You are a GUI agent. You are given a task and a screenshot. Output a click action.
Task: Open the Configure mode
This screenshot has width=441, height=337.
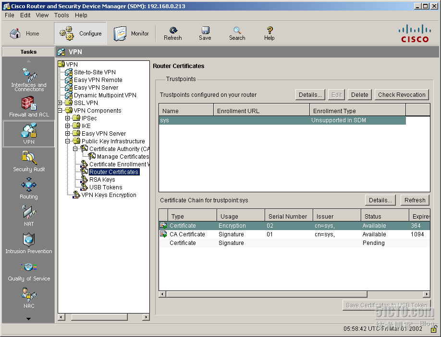coord(80,34)
